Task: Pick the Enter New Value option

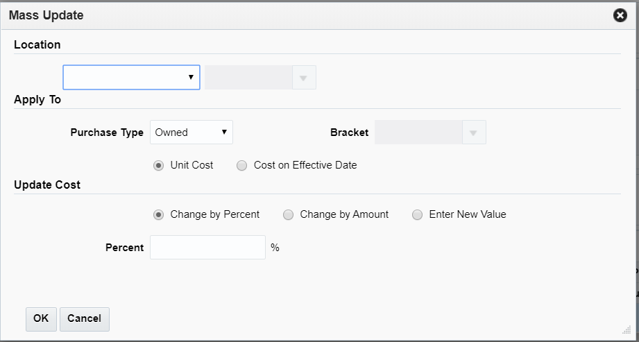Action: point(417,215)
